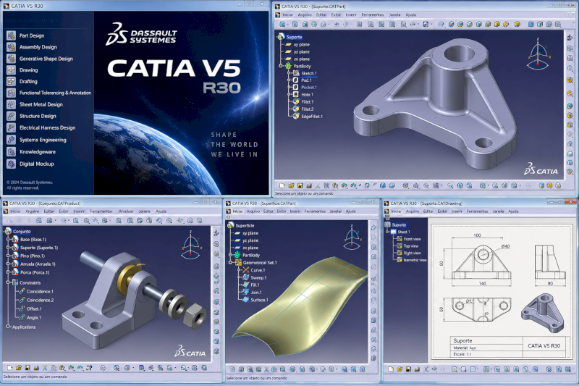Collapse the Sheet.1 node in drawing tree
579x386 pixels.
pyautogui.click(x=387, y=232)
